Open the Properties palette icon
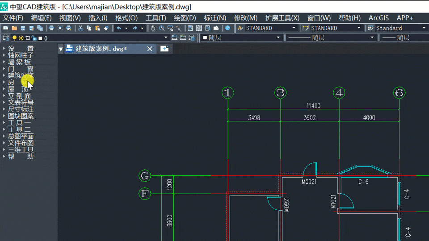The image size is (429, 241). (190, 28)
